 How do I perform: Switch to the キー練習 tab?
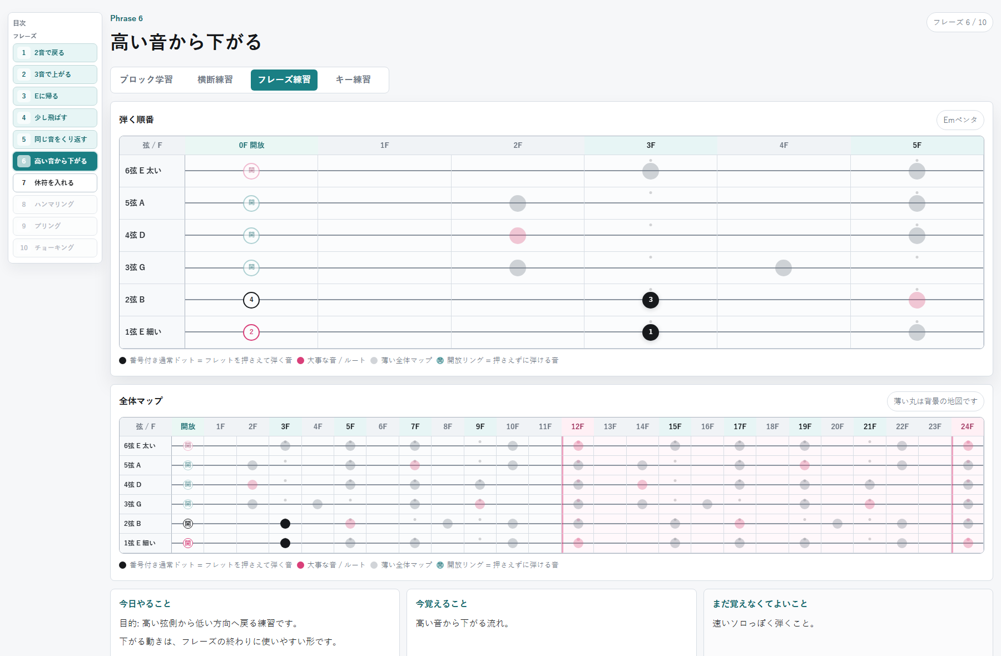coord(353,80)
